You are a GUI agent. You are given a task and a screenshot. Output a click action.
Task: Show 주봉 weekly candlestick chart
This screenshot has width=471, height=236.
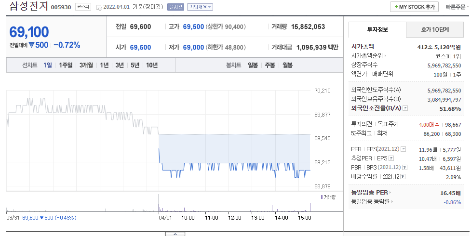point(270,65)
